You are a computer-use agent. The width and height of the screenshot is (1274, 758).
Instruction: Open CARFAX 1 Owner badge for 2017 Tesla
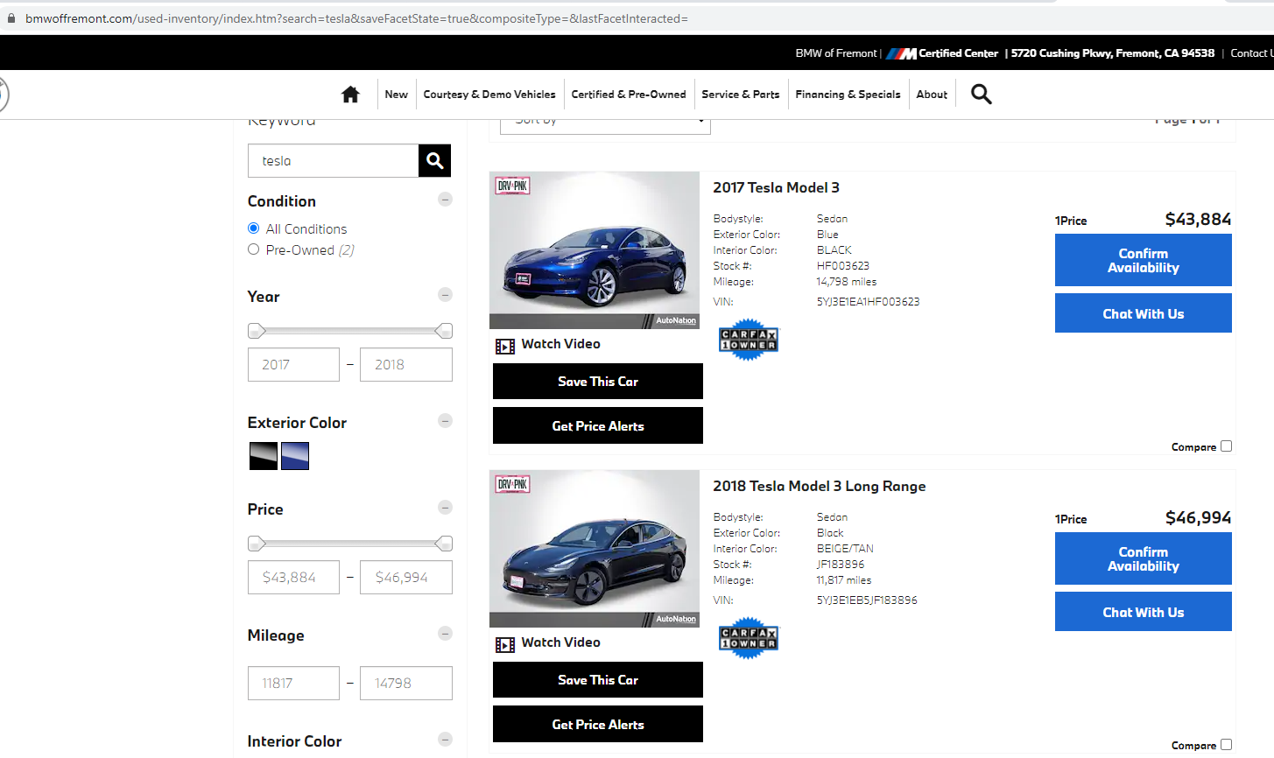click(x=748, y=340)
